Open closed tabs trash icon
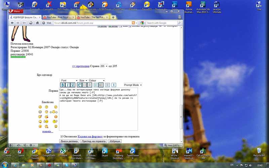 click(180, 17)
